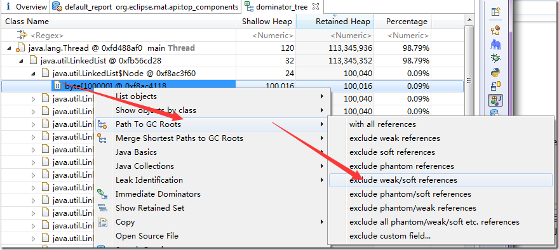Click shallow heap value 120
The height and width of the screenshot is (250, 559).
tap(287, 48)
